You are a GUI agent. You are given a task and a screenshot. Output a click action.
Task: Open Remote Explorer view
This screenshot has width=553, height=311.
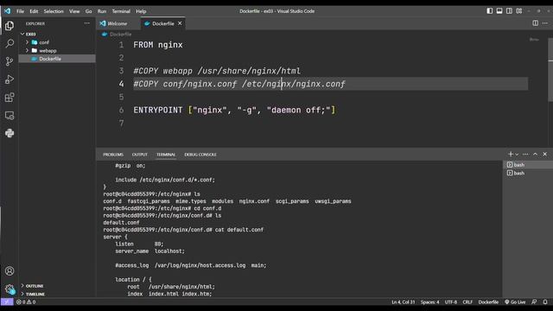10,115
